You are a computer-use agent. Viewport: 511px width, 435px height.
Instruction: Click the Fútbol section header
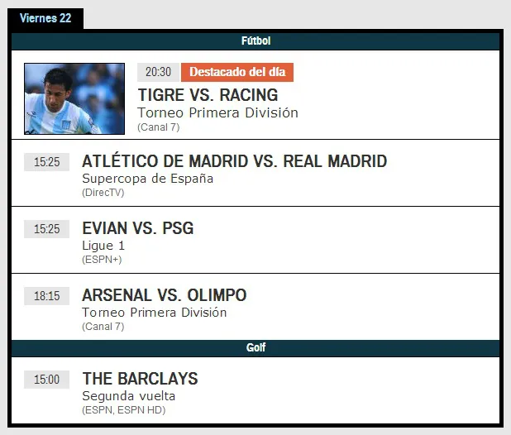tap(255, 41)
